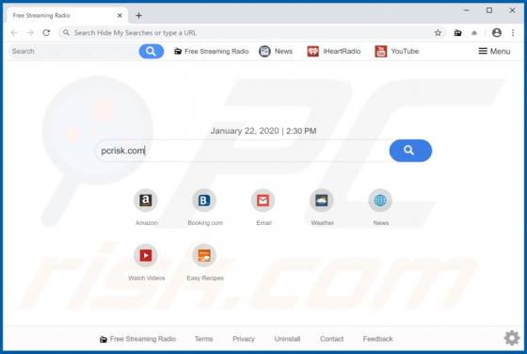Open the Privacy footer link
Viewport: 527px width, 354px height.
(x=244, y=339)
